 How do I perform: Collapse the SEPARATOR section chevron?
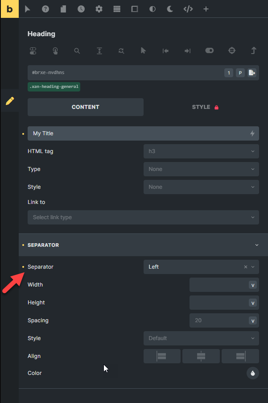point(257,245)
